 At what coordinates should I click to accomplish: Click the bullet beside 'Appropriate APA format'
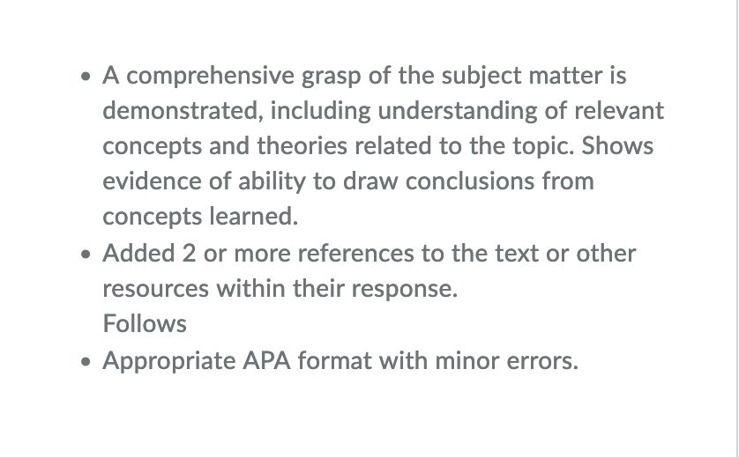[x=86, y=361]
